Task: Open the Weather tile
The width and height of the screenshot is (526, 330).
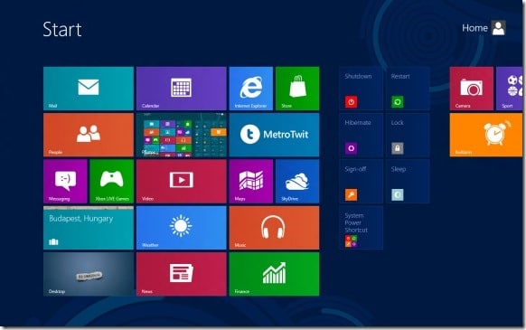Action: [182, 228]
